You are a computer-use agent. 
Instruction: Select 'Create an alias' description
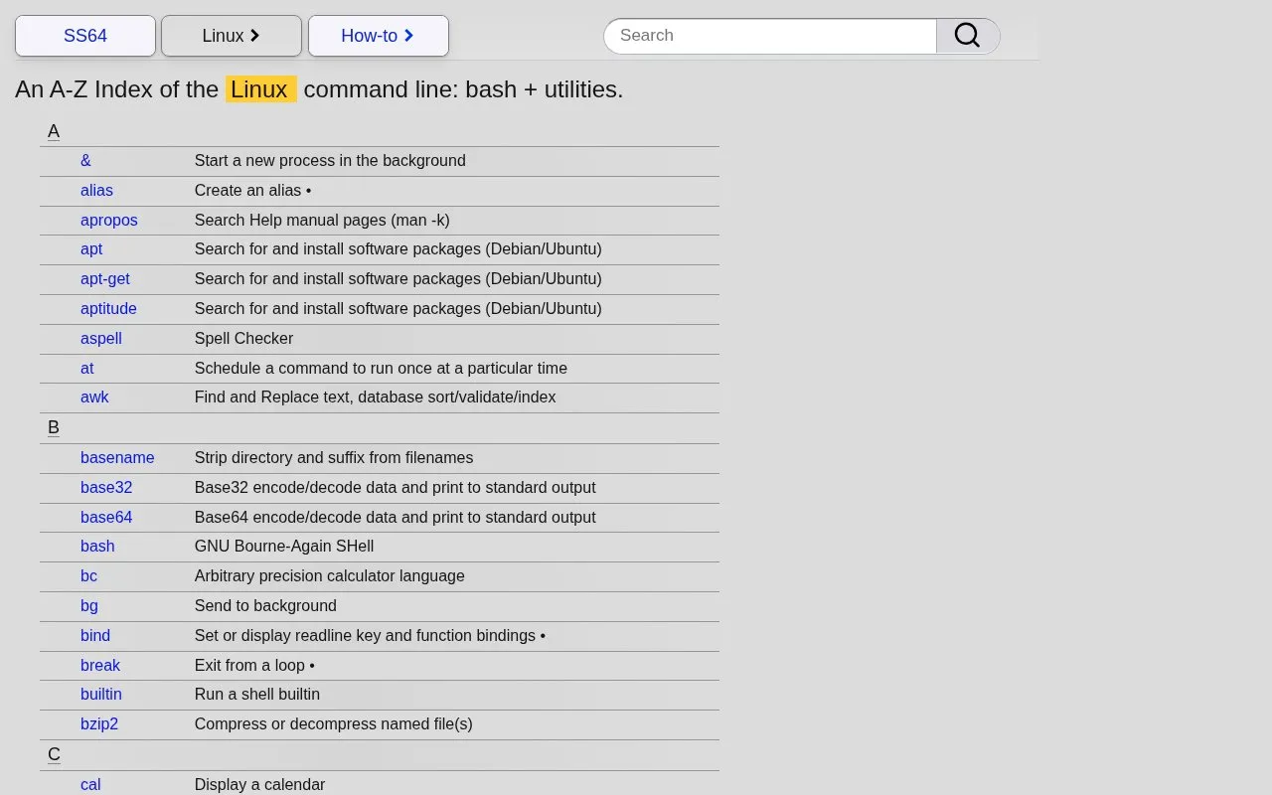pos(252,191)
